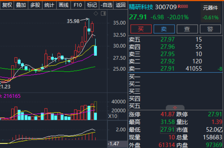
Task: Click 市值 value 52.0亿
Action: click(x=214, y=130)
